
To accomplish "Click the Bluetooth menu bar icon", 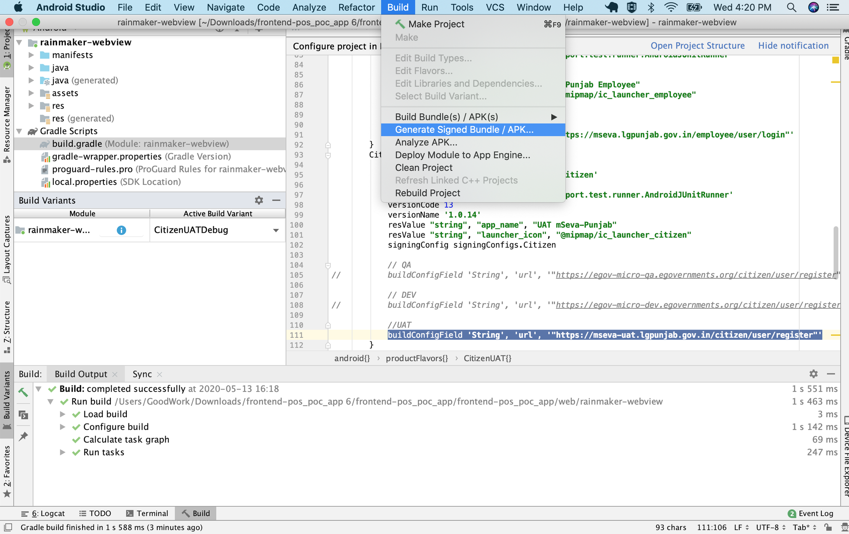I will tap(651, 7).
